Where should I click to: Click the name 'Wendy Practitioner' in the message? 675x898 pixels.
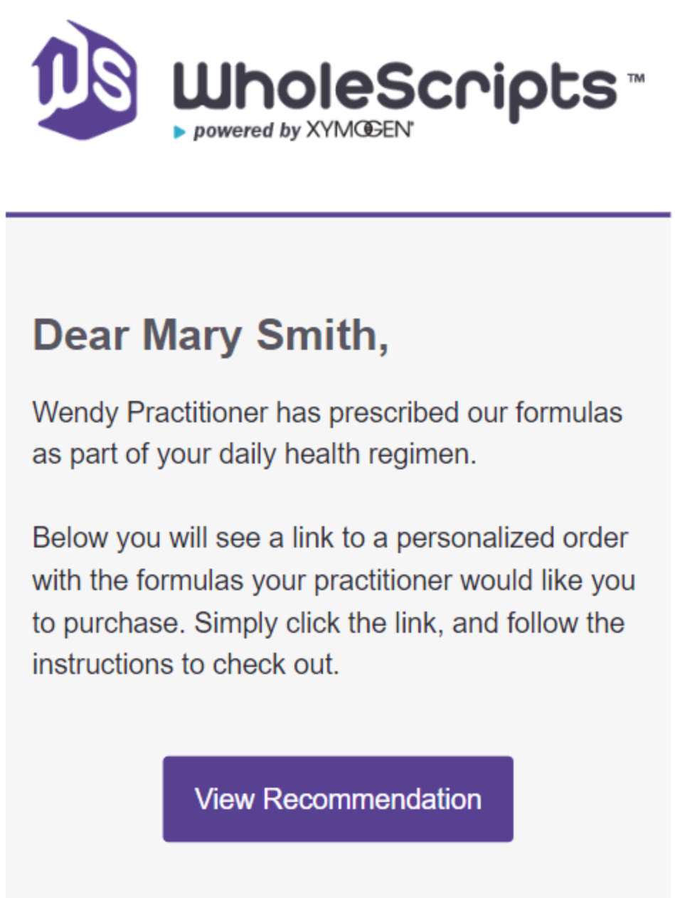tap(151, 413)
